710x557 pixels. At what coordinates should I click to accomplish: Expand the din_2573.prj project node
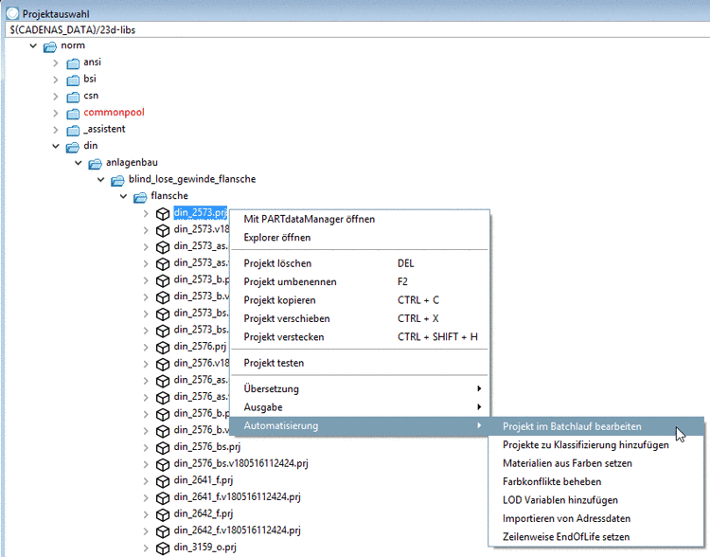(146, 213)
